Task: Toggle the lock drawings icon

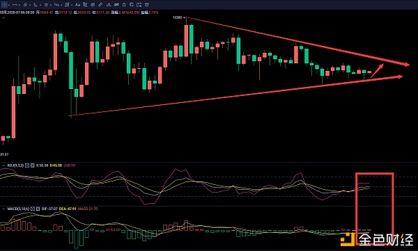Action: pos(124,5)
